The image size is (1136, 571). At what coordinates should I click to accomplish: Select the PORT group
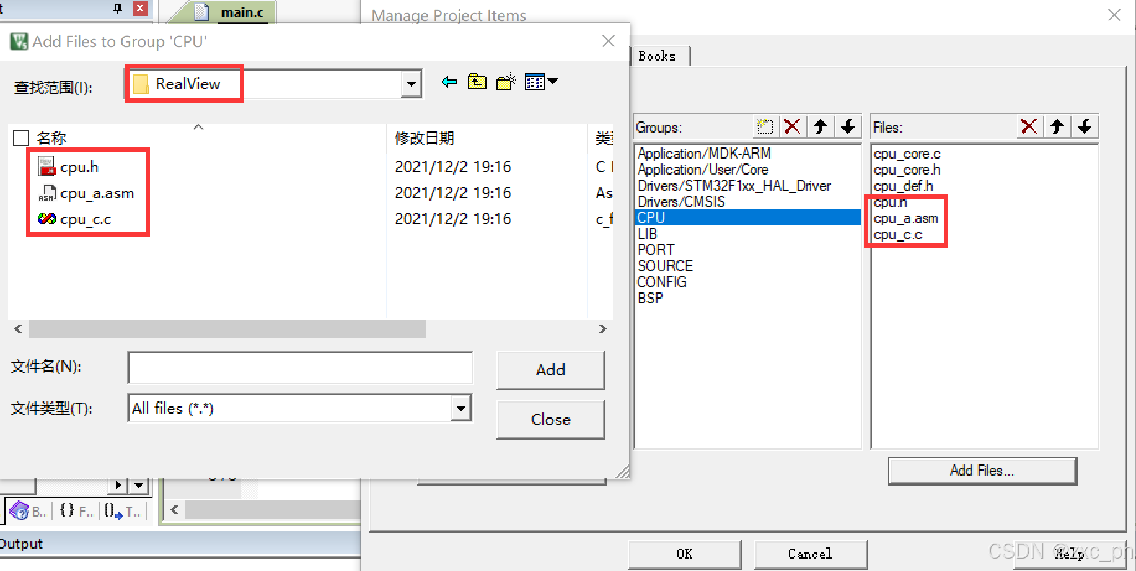tap(656, 250)
